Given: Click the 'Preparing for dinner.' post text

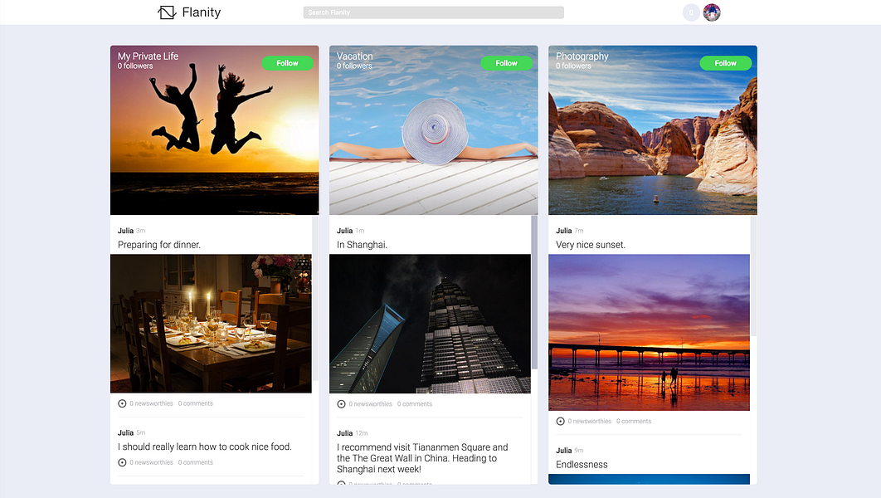Looking at the screenshot, I should point(159,245).
